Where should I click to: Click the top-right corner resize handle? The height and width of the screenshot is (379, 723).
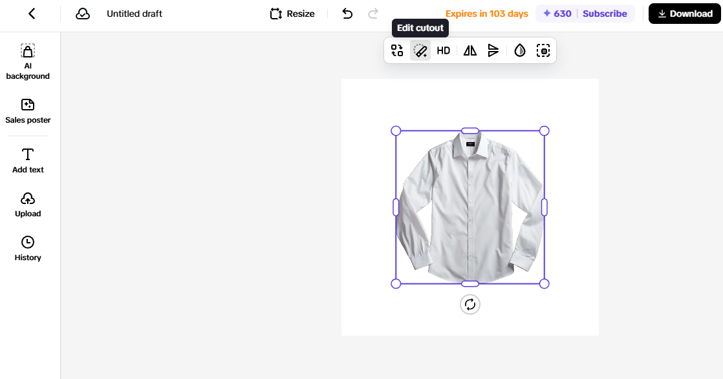point(544,131)
